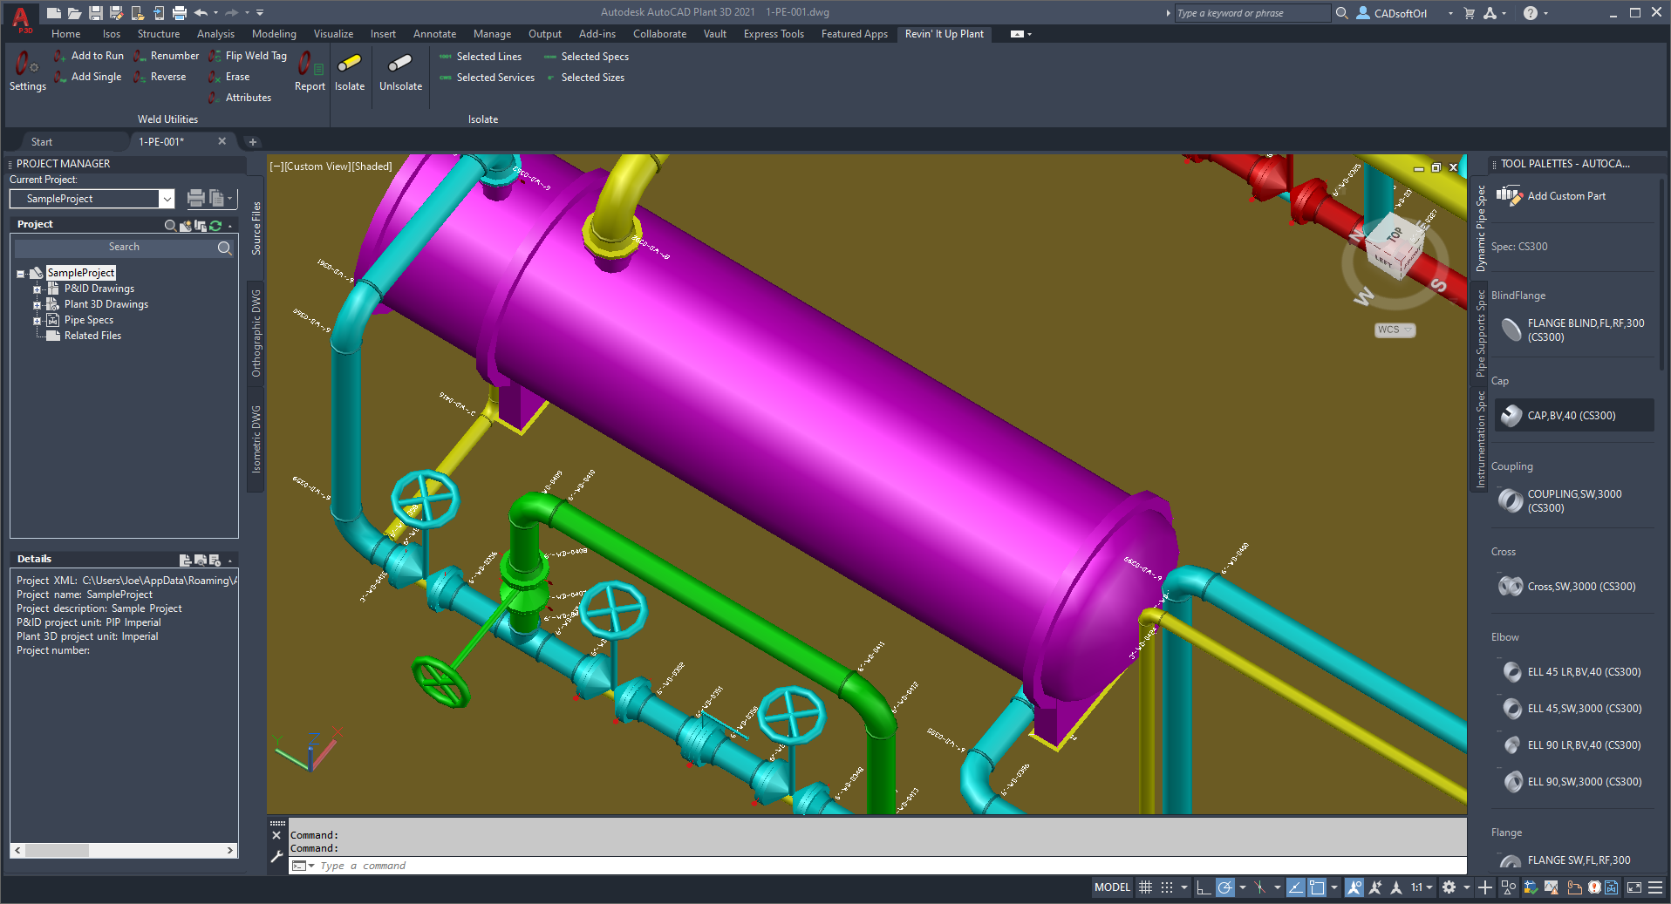
Task: Open a new drawing tab with plus button
Action: point(253,142)
